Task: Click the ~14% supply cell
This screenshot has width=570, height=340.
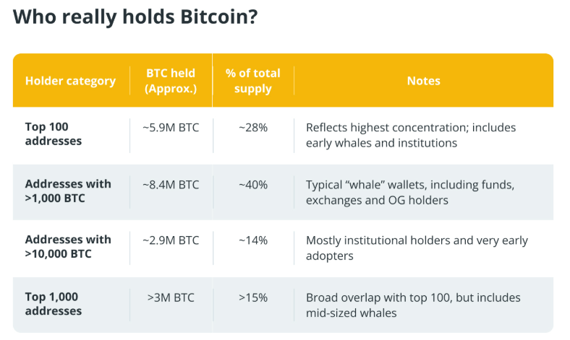Action: [252, 240]
